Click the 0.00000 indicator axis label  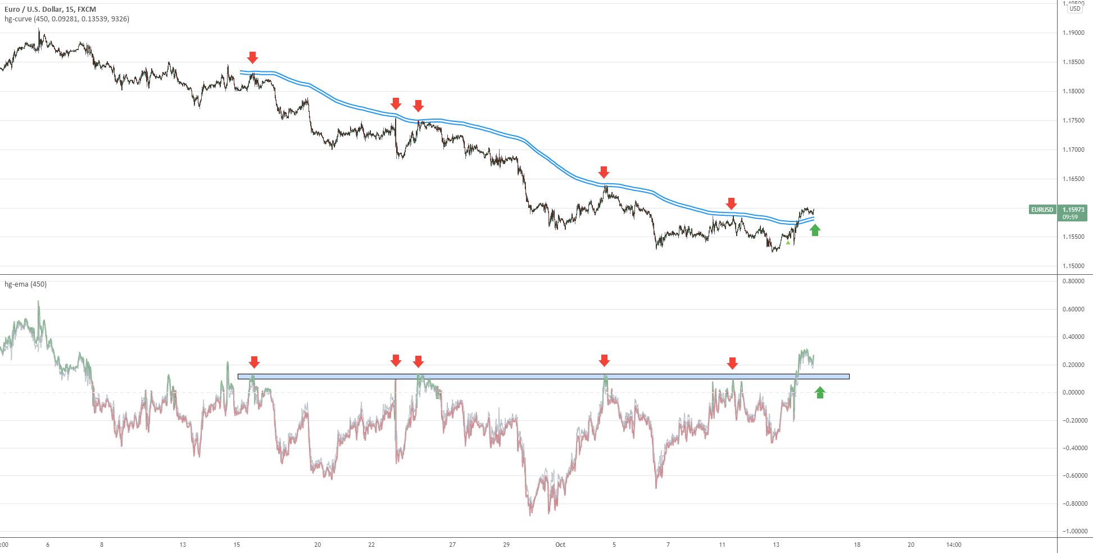coord(1073,392)
